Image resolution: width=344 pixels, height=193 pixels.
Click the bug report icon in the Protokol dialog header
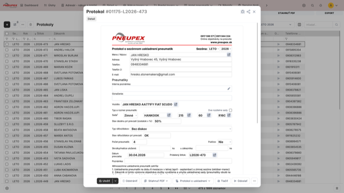point(242,12)
